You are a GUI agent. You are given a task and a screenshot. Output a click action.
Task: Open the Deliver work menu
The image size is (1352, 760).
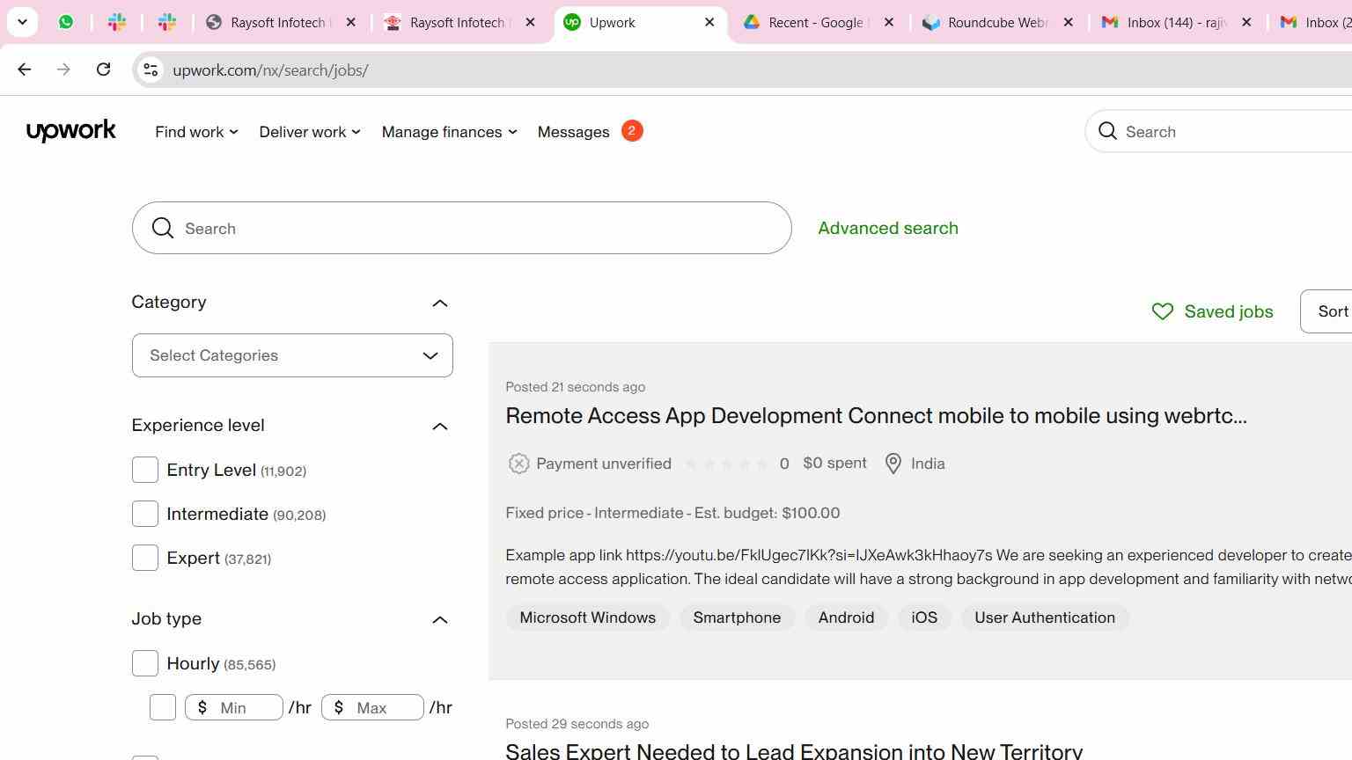click(x=310, y=132)
